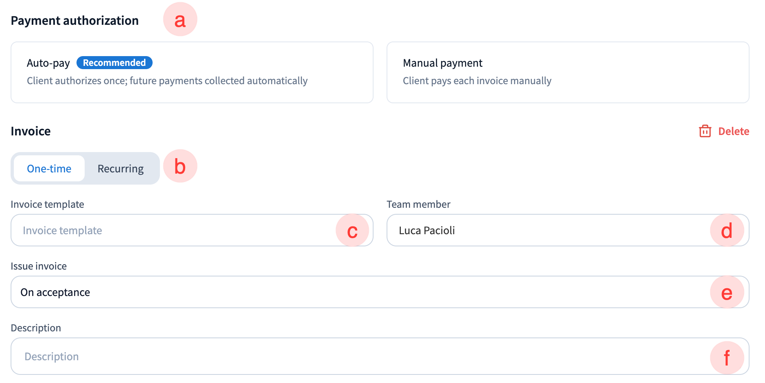This screenshot has width=765, height=383.
Task: Click the Payment authorization heading
Action: coord(74,21)
